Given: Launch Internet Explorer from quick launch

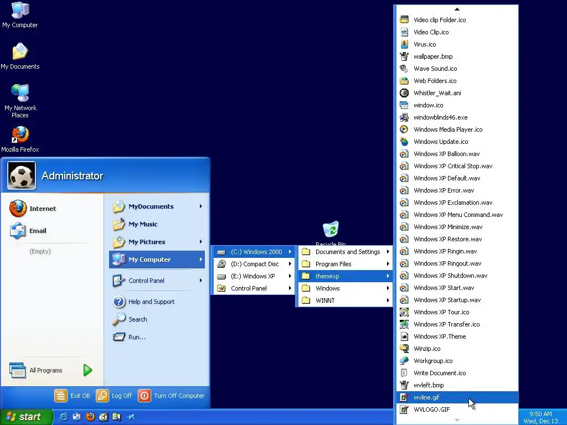Looking at the screenshot, I should click(64, 417).
